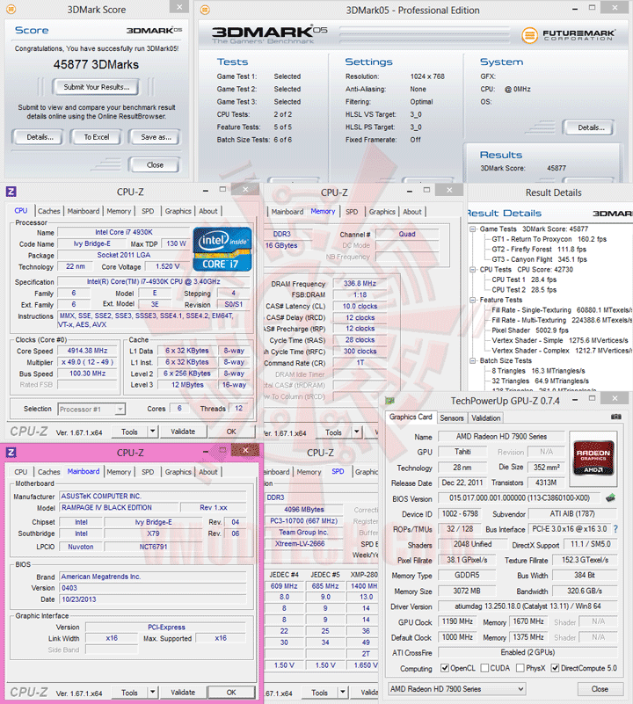This screenshot has height=704, width=633.
Task: Close the 3DMark Score window with X
Action: 179,7
